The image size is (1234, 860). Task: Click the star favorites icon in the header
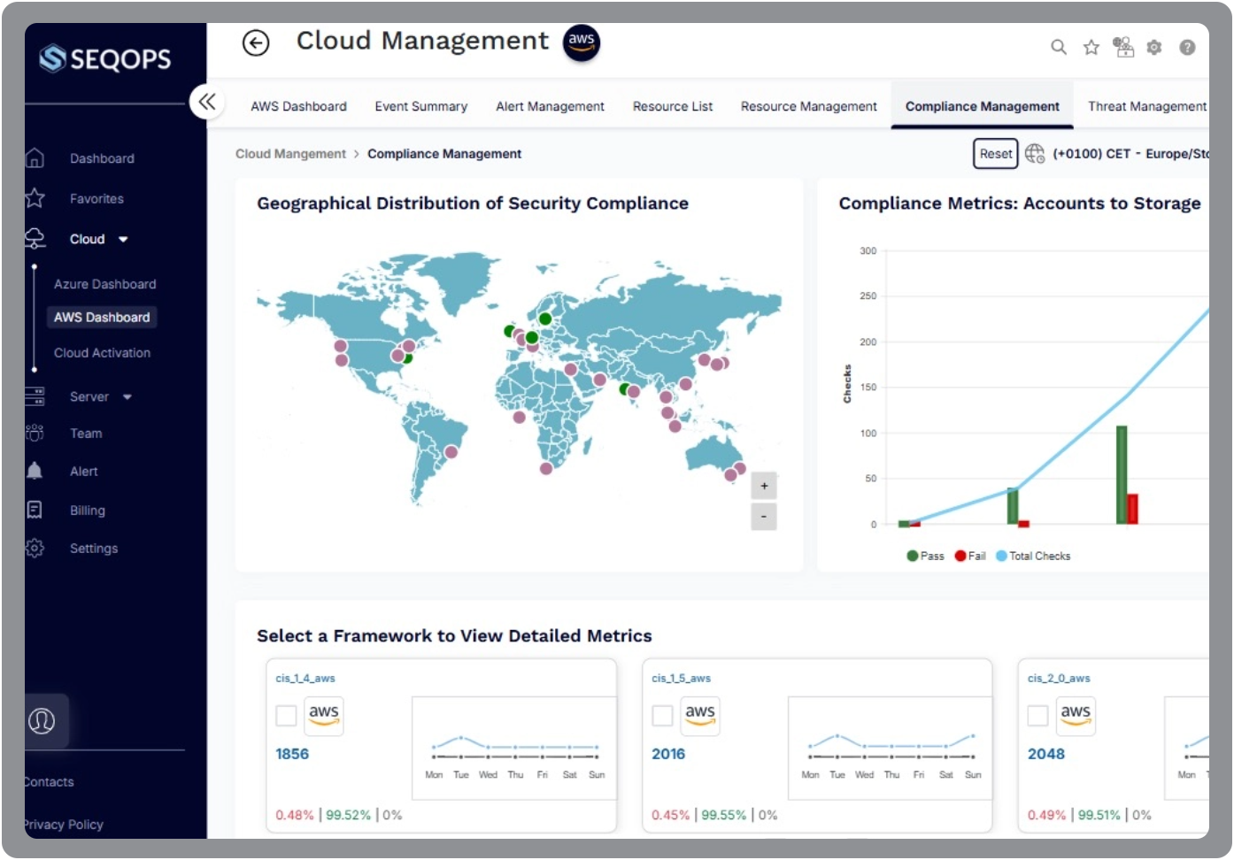(x=1090, y=48)
